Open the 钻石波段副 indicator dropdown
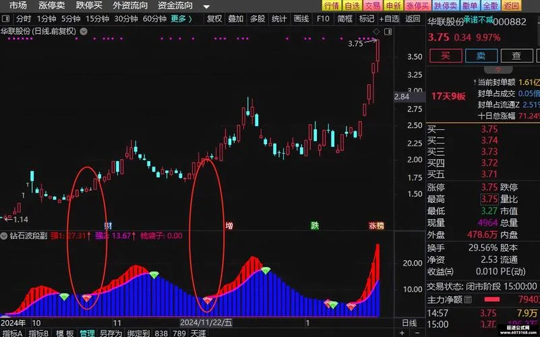Image resolution: width=540 pixels, height=337 pixels. coord(4,236)
